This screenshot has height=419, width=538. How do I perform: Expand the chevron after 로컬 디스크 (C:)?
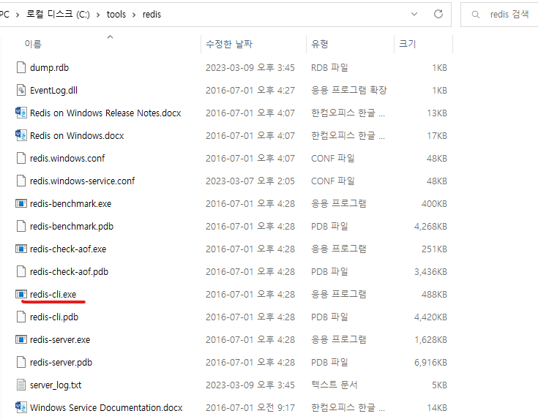pyautogui.click(x=98, y=15)
